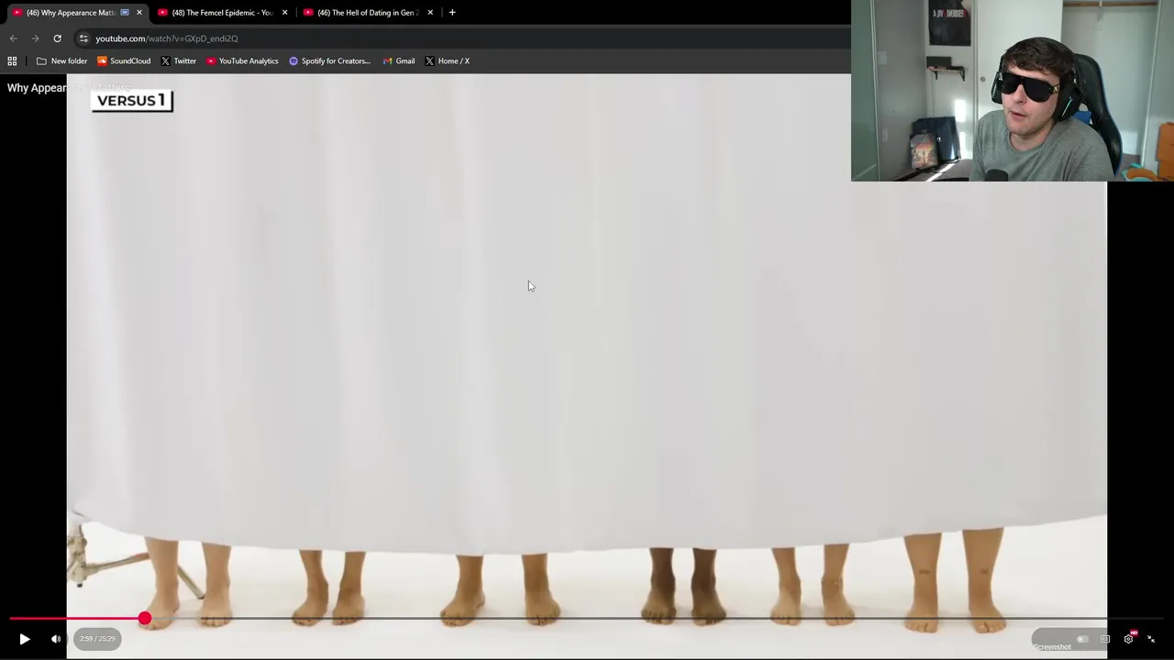The height and width of the screenshot is (660, 1174).
Task: Open the New folder bookmark folder
Action: [x=61, y=60]
